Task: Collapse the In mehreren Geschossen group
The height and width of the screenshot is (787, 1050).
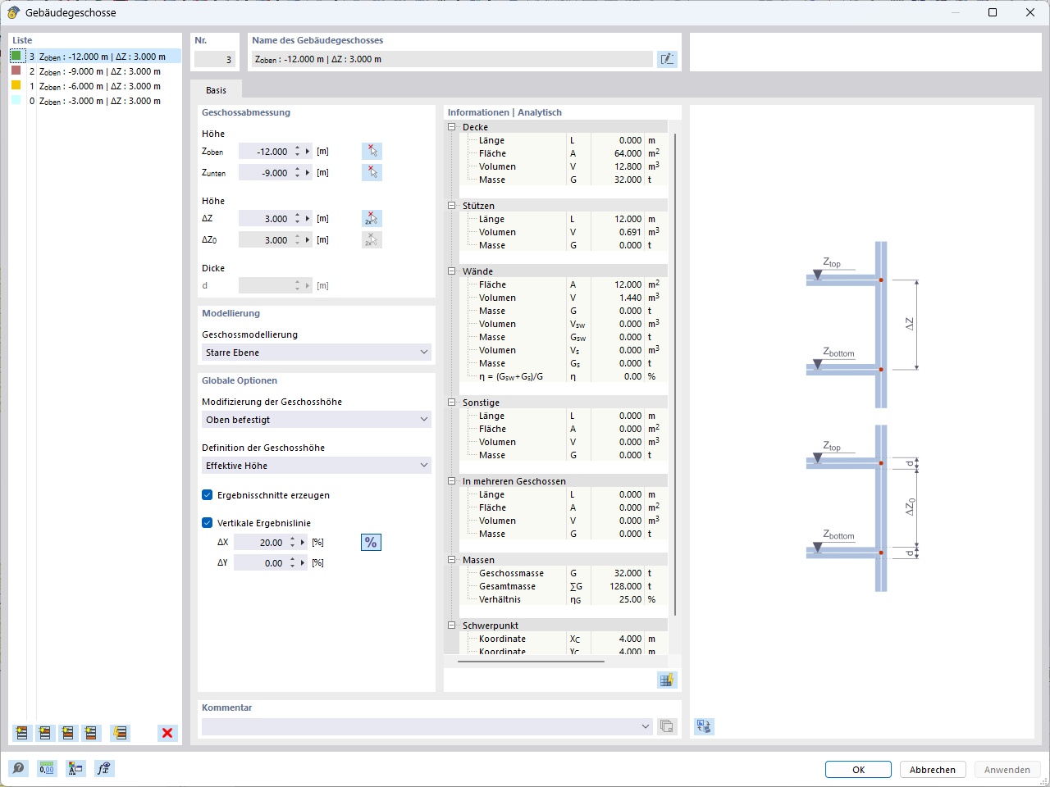Action: tap(451, 481)
